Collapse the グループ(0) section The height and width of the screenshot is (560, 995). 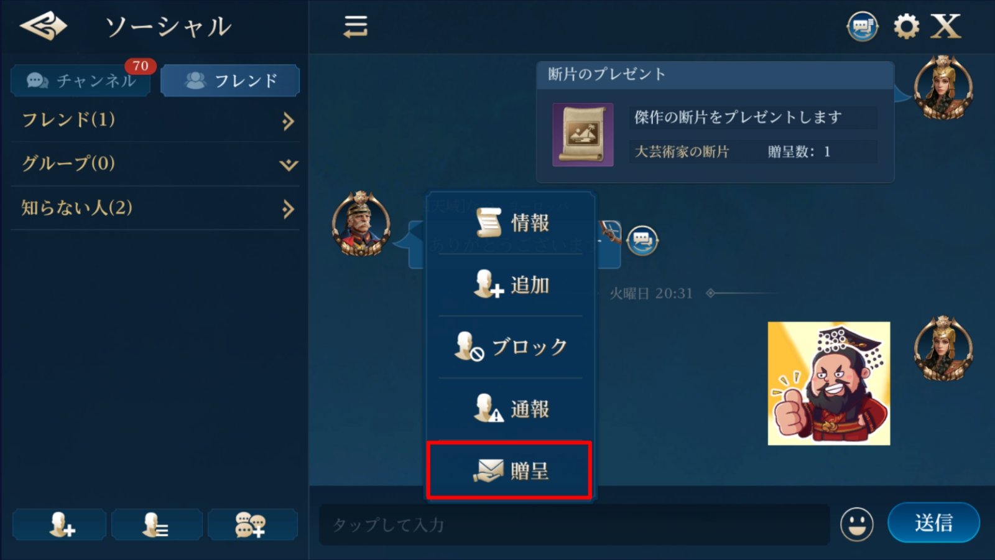[x=155, y=164]
